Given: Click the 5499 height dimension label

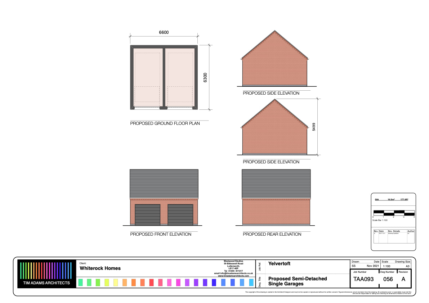Looking at the screenshot, I should pos(314,127).
